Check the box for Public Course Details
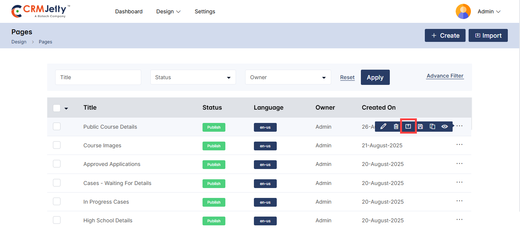 (x=57, y=126)
